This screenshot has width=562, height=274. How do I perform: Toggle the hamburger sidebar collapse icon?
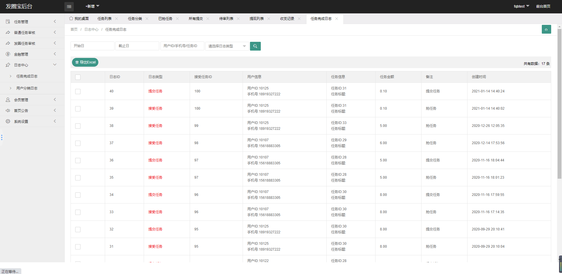click(69, 6)
